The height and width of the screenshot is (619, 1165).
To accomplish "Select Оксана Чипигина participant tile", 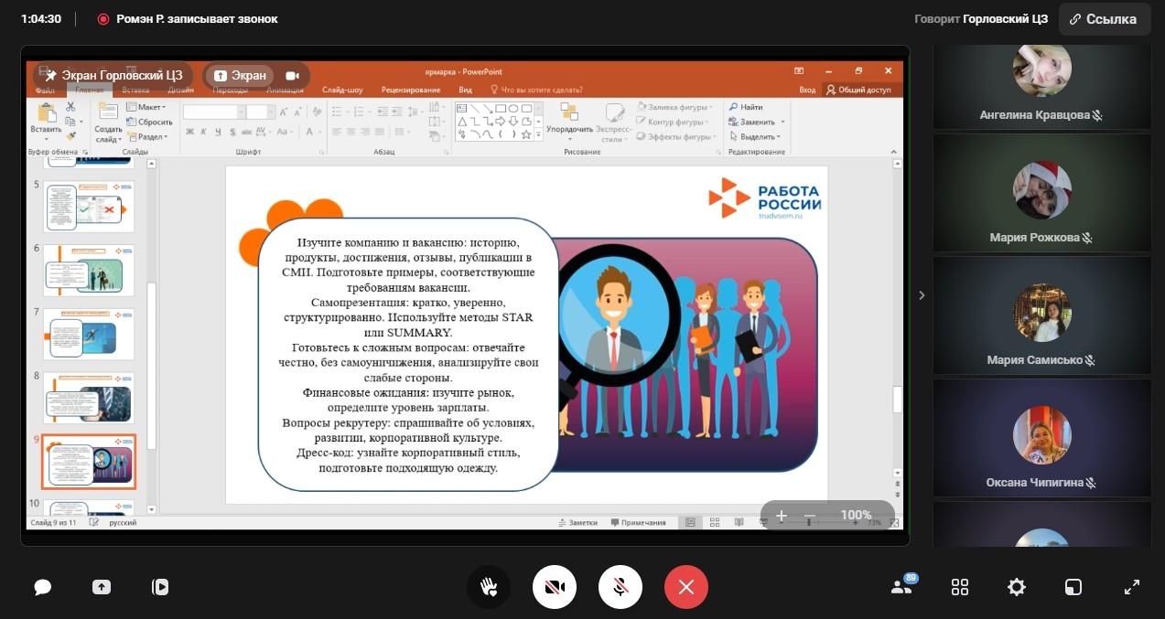I will [x=1041, y=437].
